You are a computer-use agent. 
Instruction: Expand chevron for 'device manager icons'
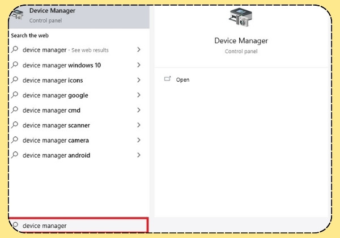click(x=139, y=80)
